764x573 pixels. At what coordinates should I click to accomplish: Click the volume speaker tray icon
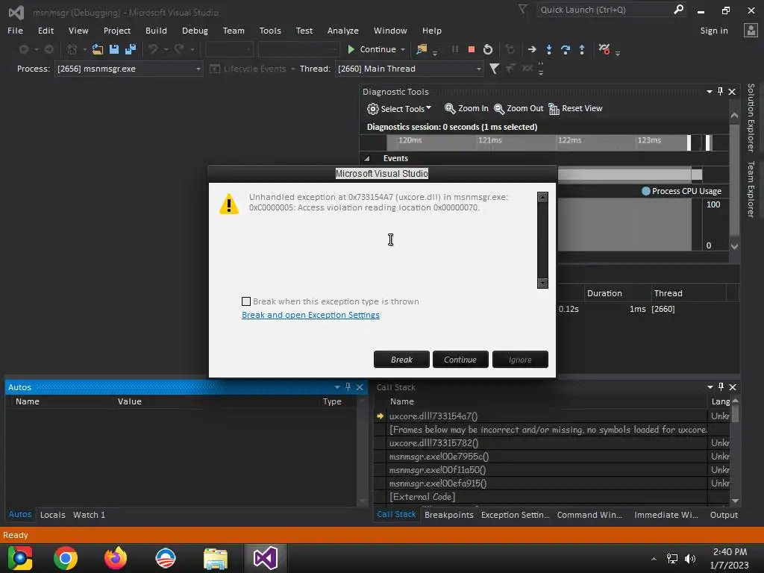point(690,558)
